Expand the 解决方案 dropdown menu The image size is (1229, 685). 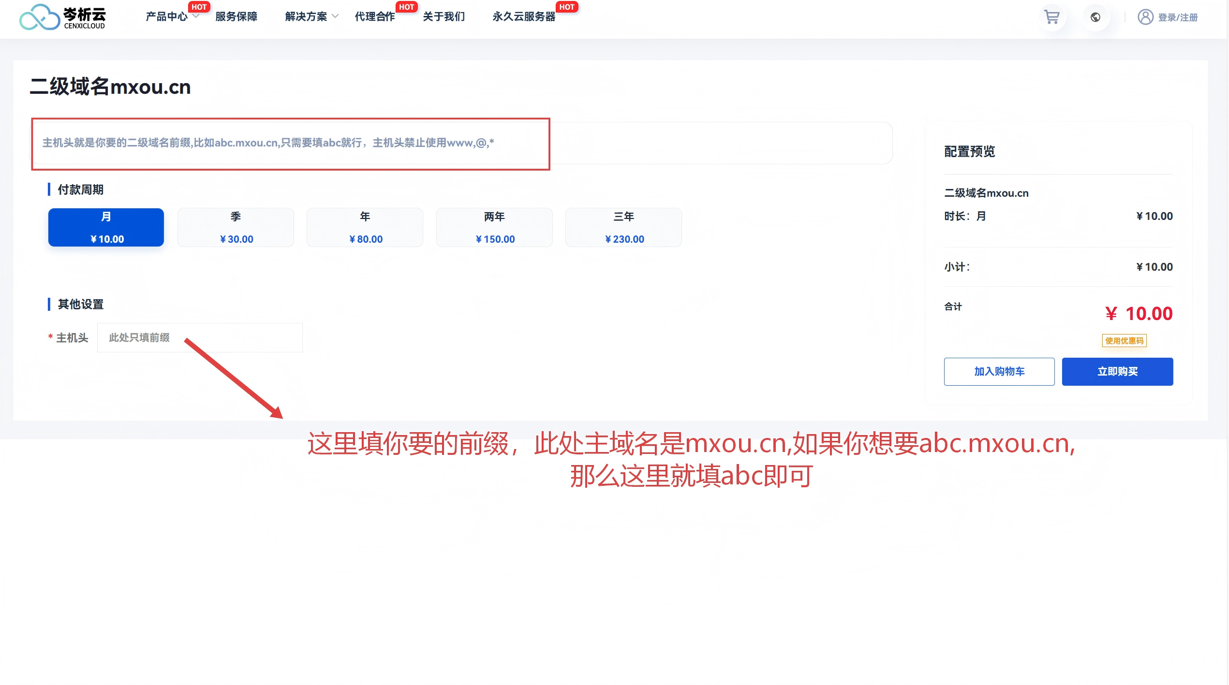(306, 16)
